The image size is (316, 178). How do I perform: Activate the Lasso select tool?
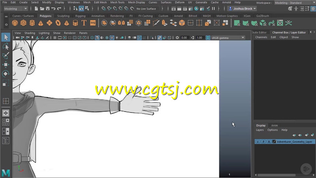click(x=6, y=47)
